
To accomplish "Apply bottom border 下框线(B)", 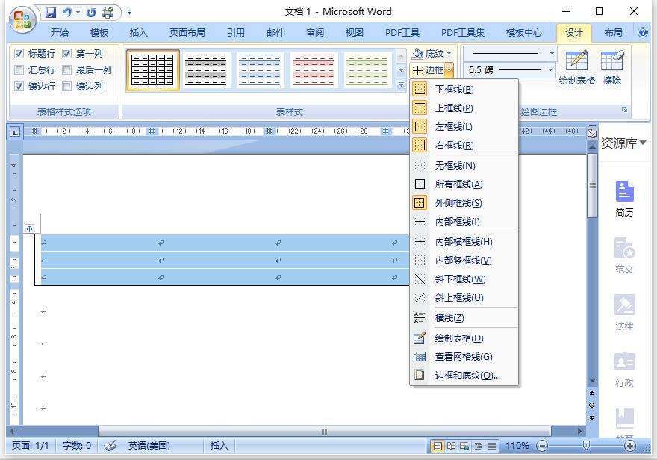I will tap(464, 89).
